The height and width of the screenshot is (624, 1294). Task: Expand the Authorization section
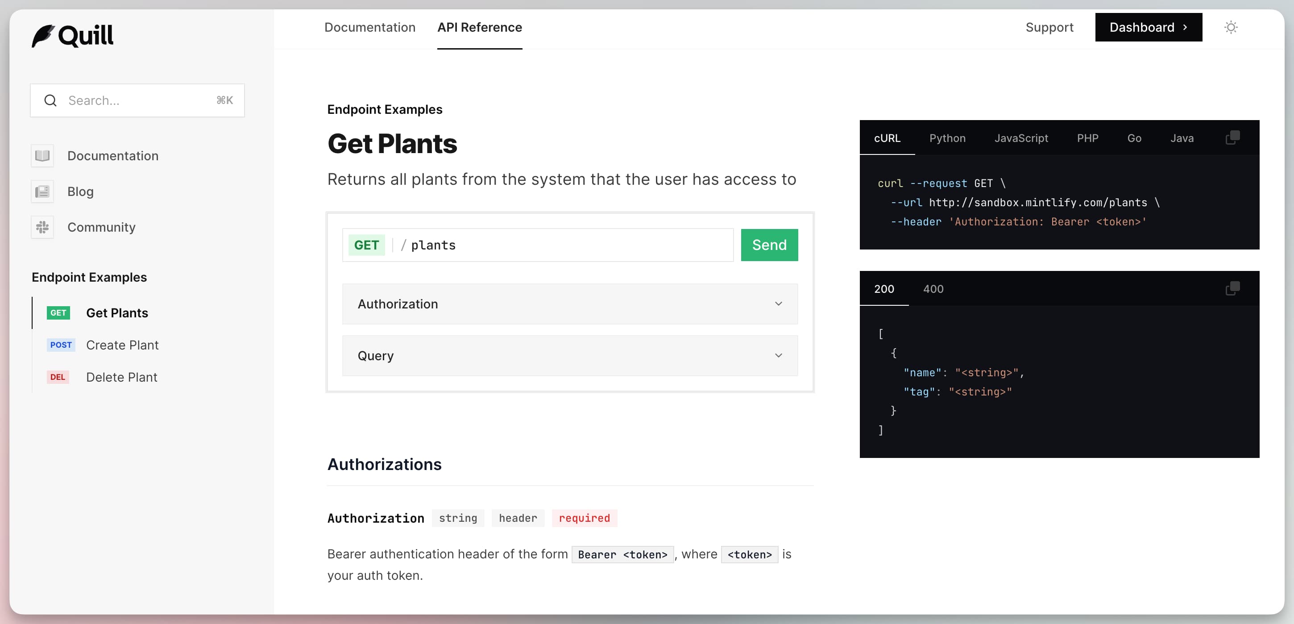570,304
